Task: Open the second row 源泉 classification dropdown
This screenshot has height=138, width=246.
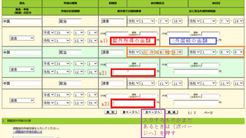Action: 22,69
